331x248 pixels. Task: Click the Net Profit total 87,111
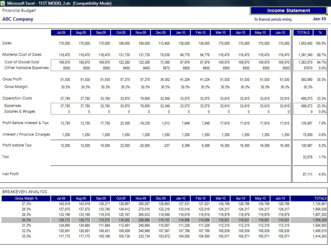click(x=307, y=174)
